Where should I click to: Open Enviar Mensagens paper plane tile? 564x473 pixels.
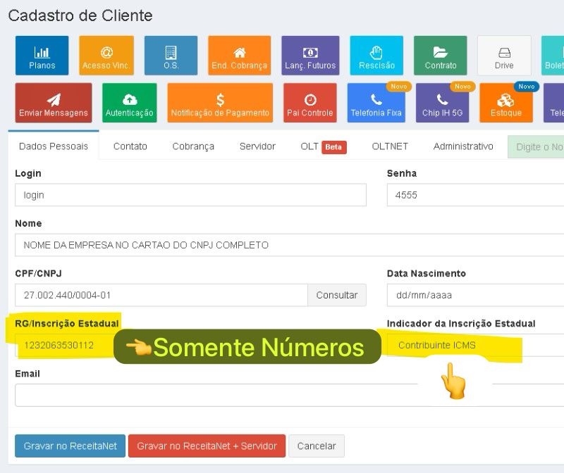(x=54, y=103)
